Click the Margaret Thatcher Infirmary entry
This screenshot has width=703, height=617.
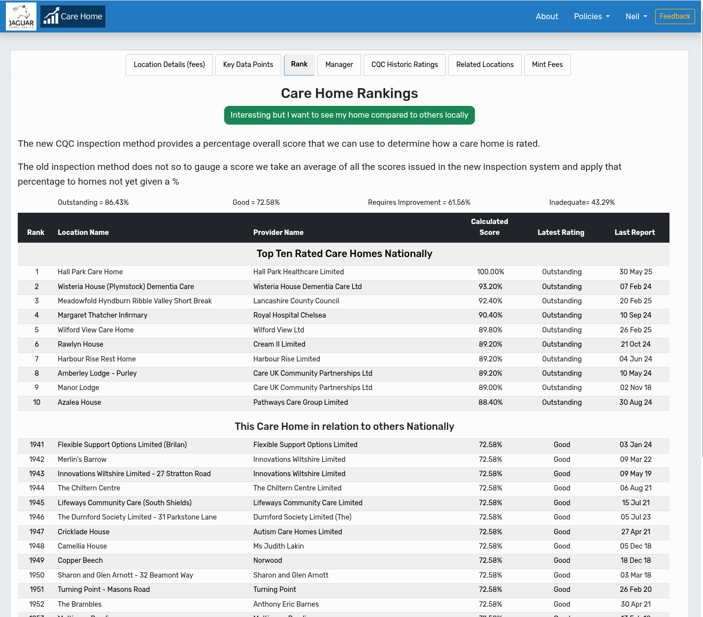click(x=102, y=315)
